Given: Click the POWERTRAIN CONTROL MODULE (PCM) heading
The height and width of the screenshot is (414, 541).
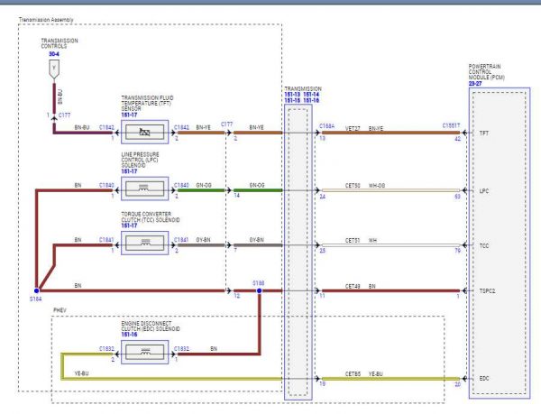Looking at the screenshot, I should pos(487,72).
